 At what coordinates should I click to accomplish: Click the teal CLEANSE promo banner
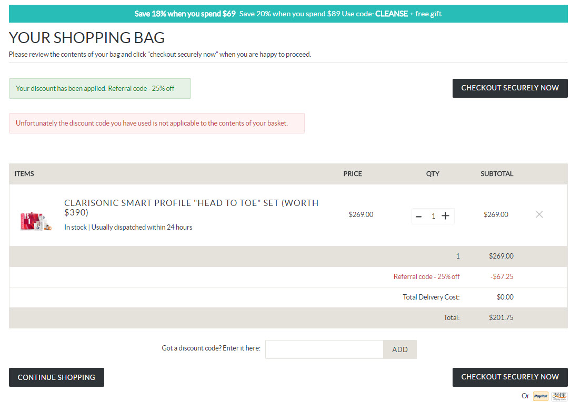[x=288, y=14]
